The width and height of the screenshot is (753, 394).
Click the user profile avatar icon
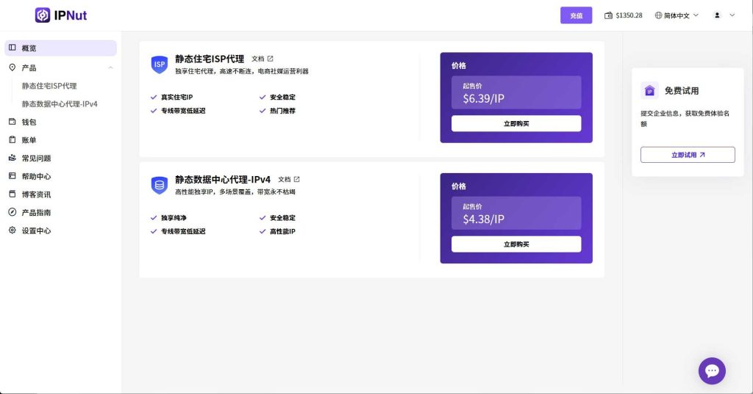[717, 15]
